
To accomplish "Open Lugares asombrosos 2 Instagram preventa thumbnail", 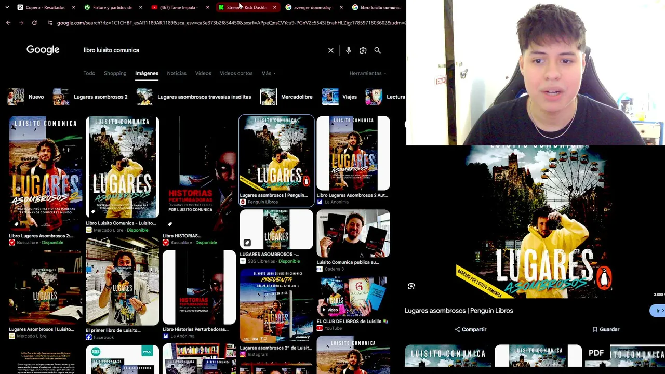I will (x=276, y=306).
